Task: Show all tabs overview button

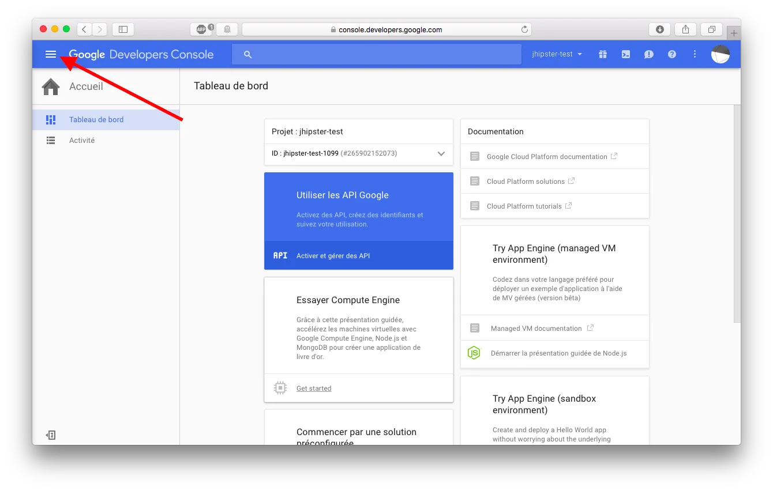Action: pos(712,29)
